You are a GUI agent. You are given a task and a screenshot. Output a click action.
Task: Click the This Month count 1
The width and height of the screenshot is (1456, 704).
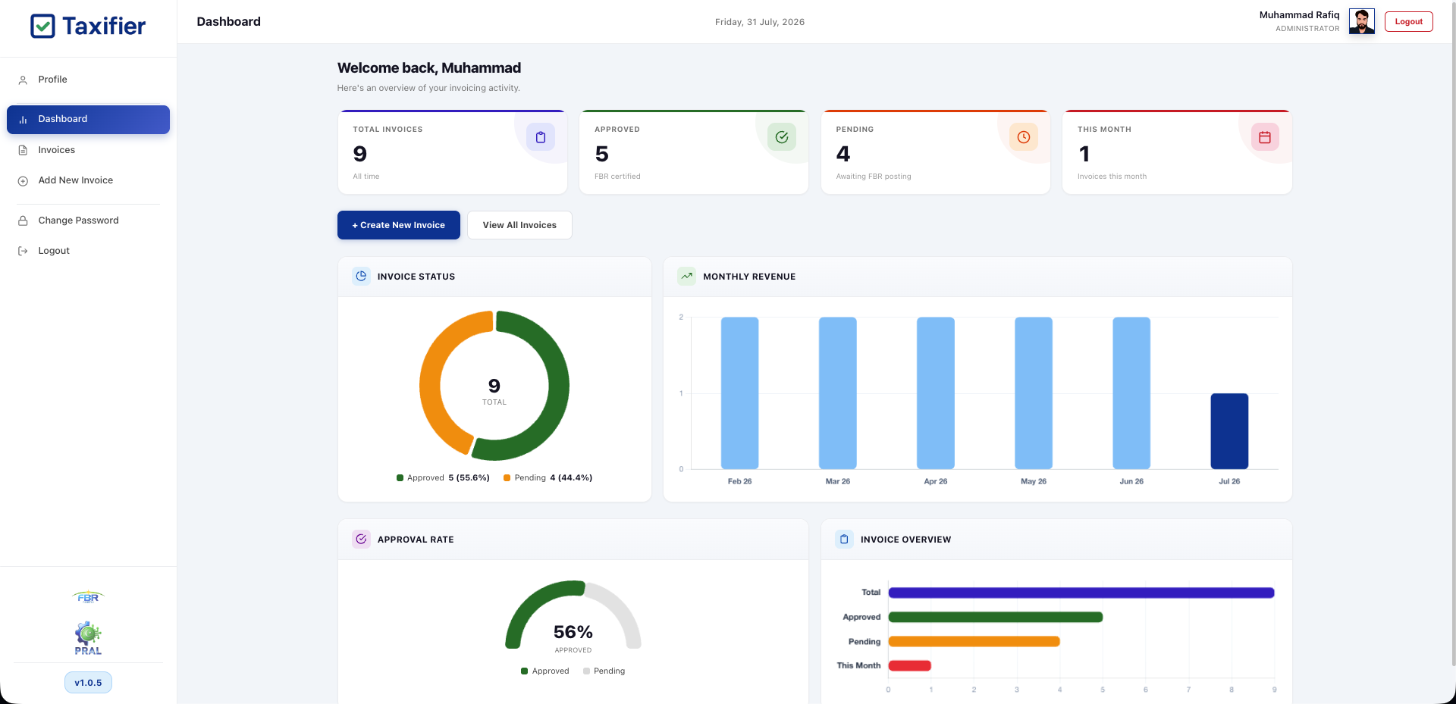1084,154
